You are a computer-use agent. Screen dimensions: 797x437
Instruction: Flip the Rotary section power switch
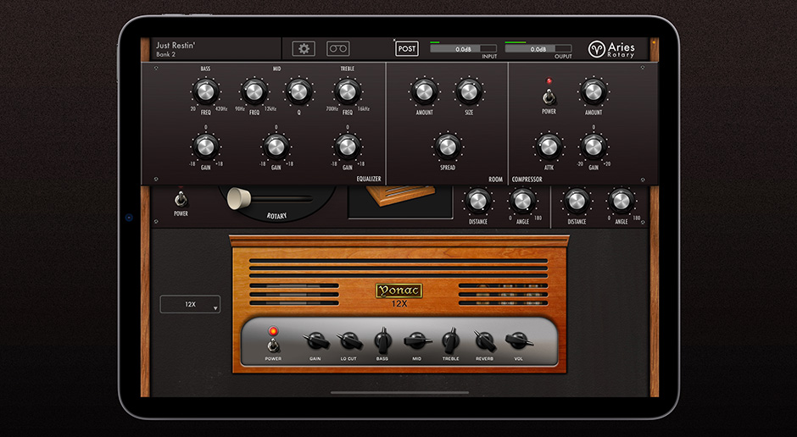[180, 200]
